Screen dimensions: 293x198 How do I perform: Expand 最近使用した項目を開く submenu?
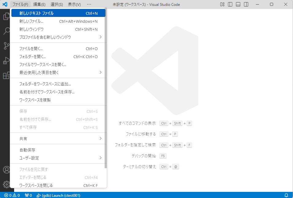pos(58,73)
